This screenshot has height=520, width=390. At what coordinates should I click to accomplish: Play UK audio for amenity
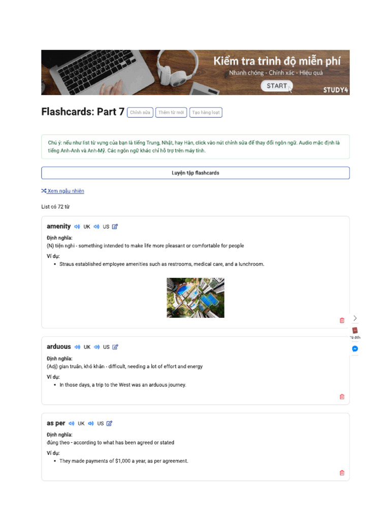click(77, 226)
